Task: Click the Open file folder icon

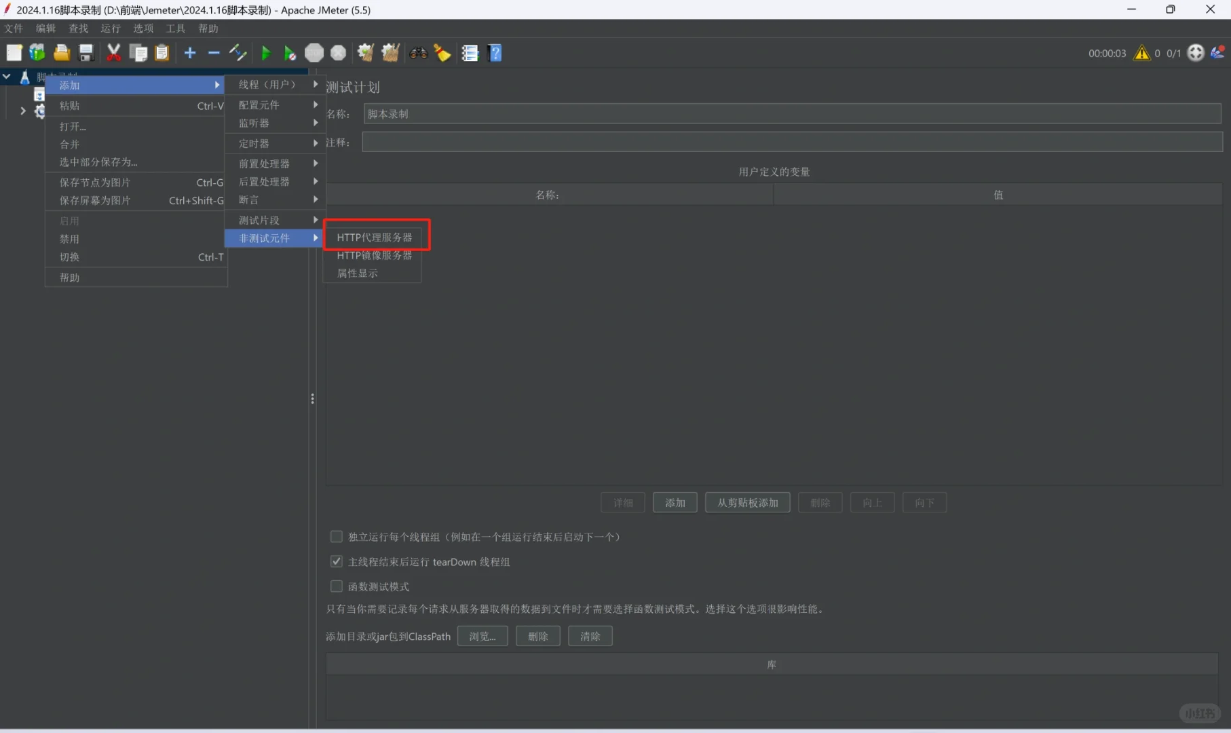Action: tap(62, 53)
